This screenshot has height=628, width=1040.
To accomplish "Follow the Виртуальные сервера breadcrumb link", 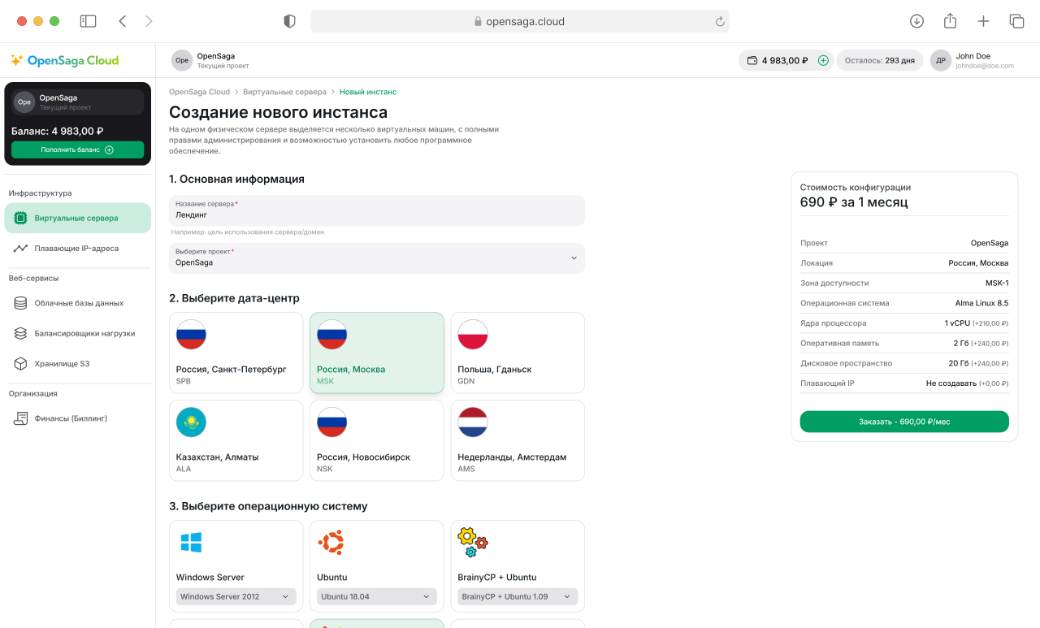I will 284,92.
